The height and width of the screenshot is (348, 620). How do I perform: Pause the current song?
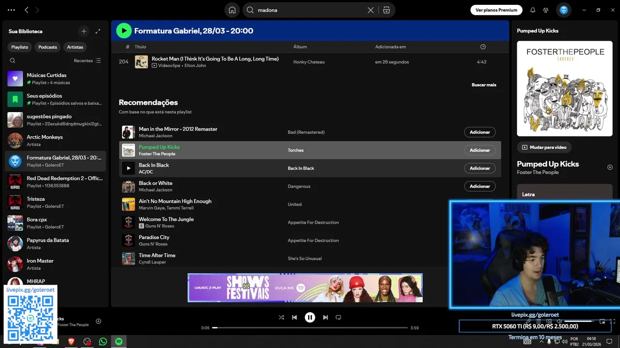pyautogui.click(x=310, y=318)
